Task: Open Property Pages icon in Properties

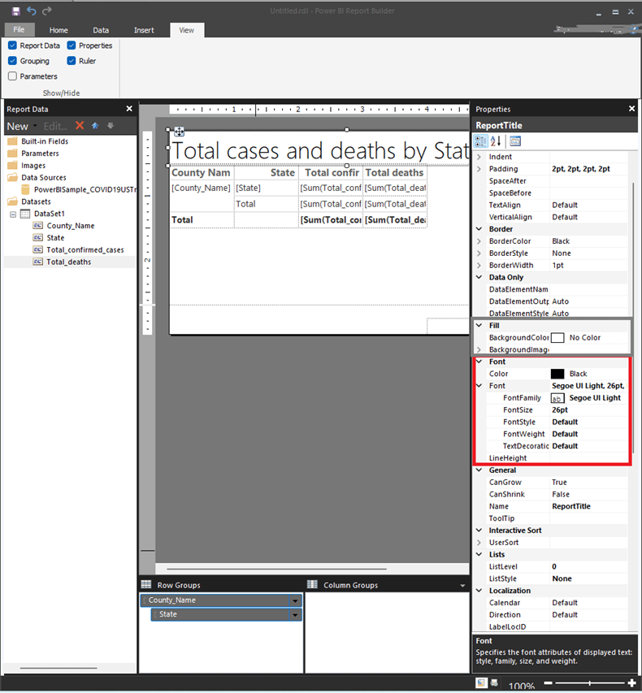Action: tap(515, 141)
